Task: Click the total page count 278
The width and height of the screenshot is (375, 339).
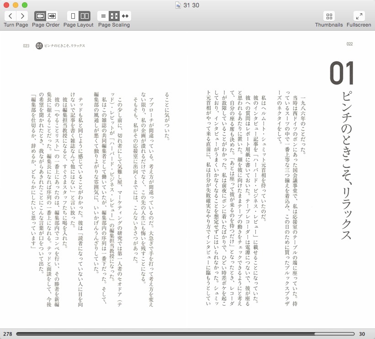Action: [7, 334]
